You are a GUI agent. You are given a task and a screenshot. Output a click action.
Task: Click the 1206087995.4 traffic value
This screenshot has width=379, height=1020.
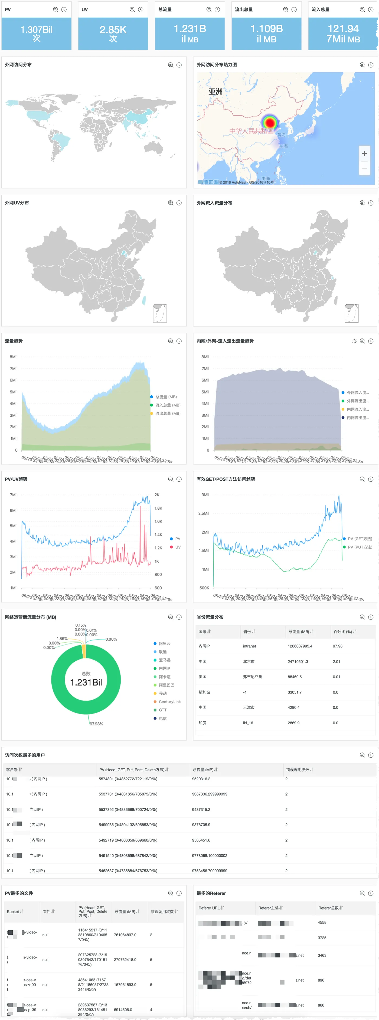pos(300,646)
